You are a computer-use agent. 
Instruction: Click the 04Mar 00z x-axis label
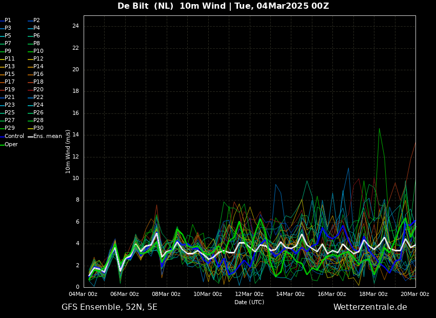point(83,294)
